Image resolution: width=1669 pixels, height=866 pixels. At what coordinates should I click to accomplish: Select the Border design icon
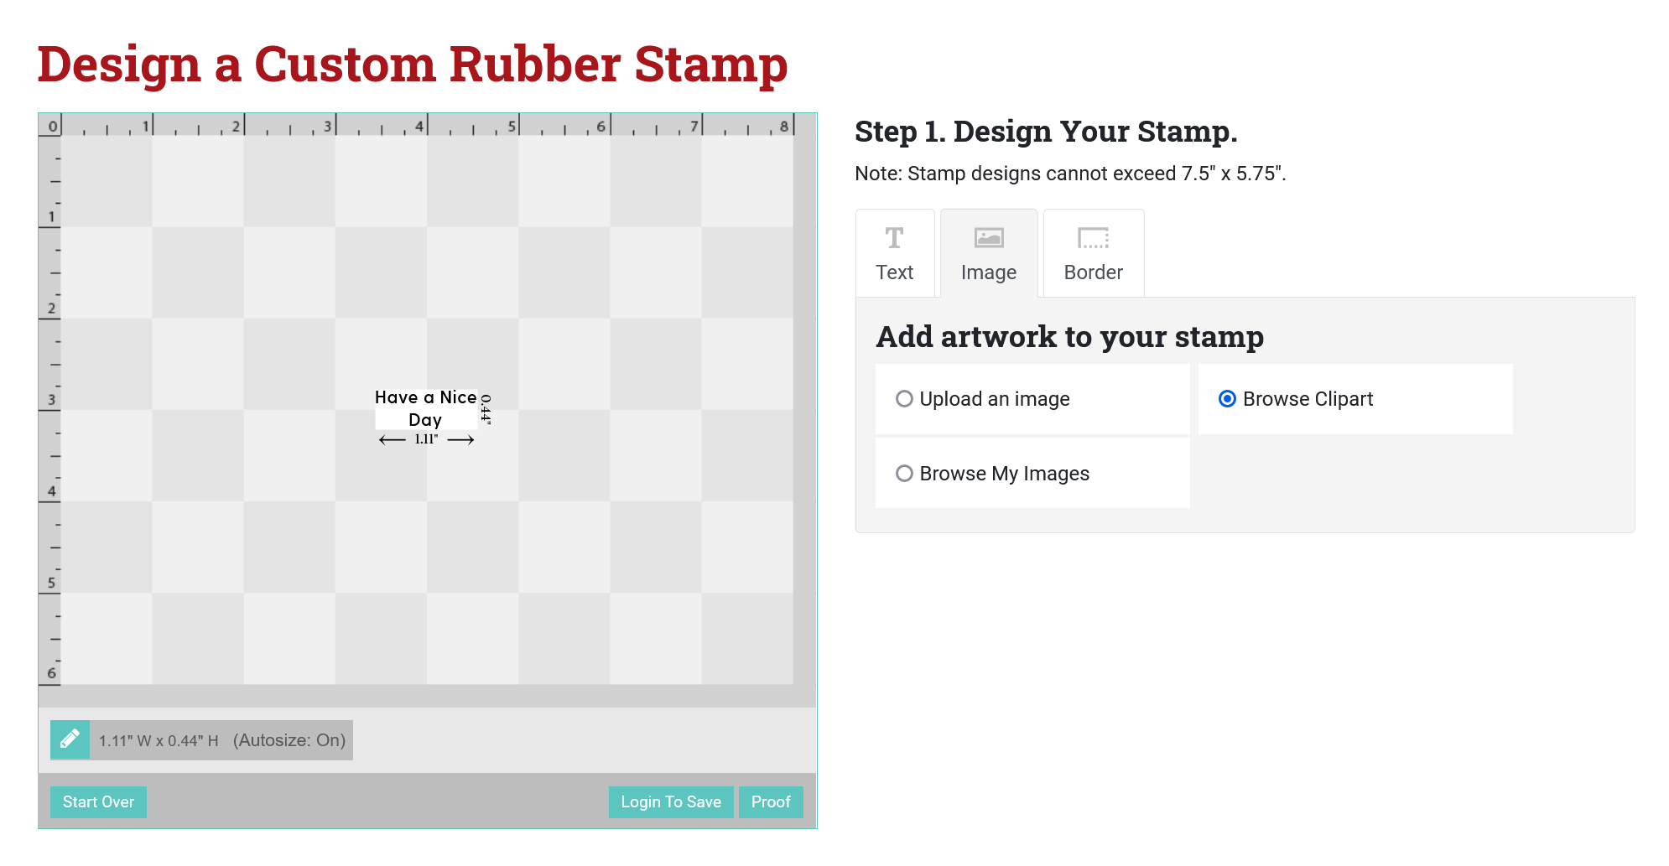(1093, 238)
